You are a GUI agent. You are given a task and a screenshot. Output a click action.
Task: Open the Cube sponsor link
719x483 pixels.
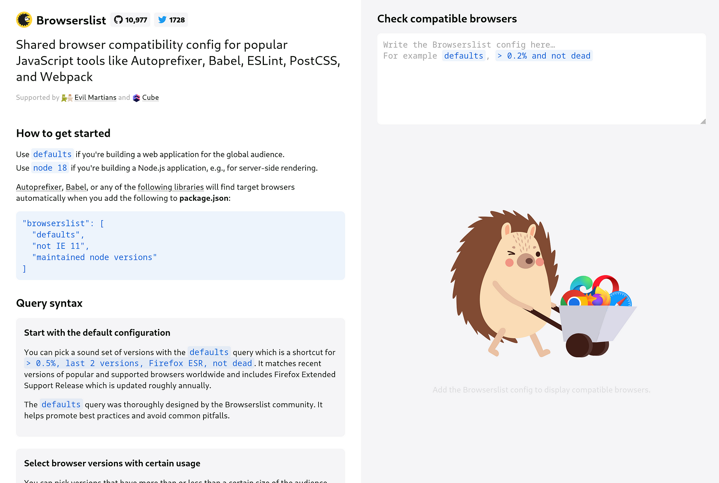(150, 98)
